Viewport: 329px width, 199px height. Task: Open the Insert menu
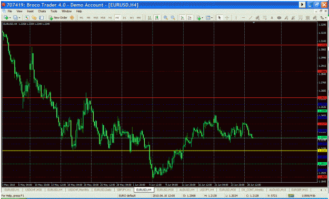click(30, 11)
